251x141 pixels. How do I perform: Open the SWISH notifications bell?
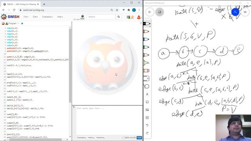click(139, 17)
